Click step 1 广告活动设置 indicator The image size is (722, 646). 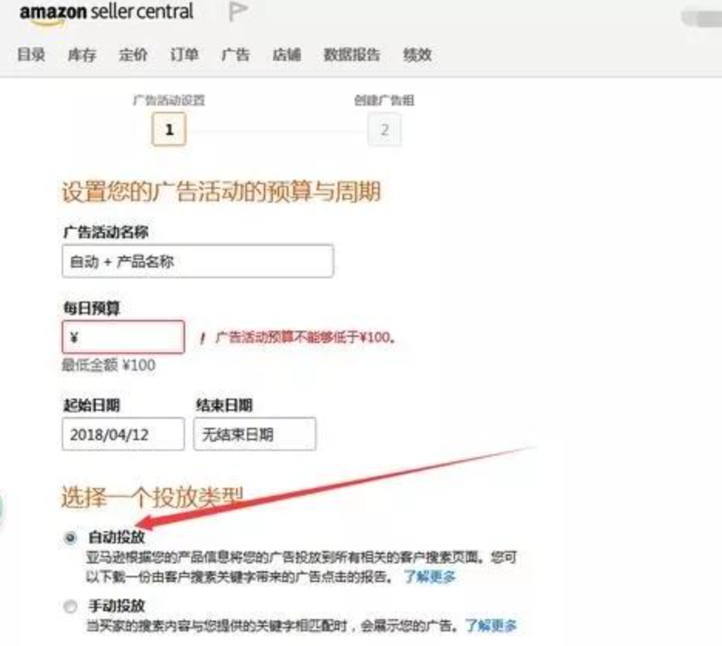click(x=169, y=130)
